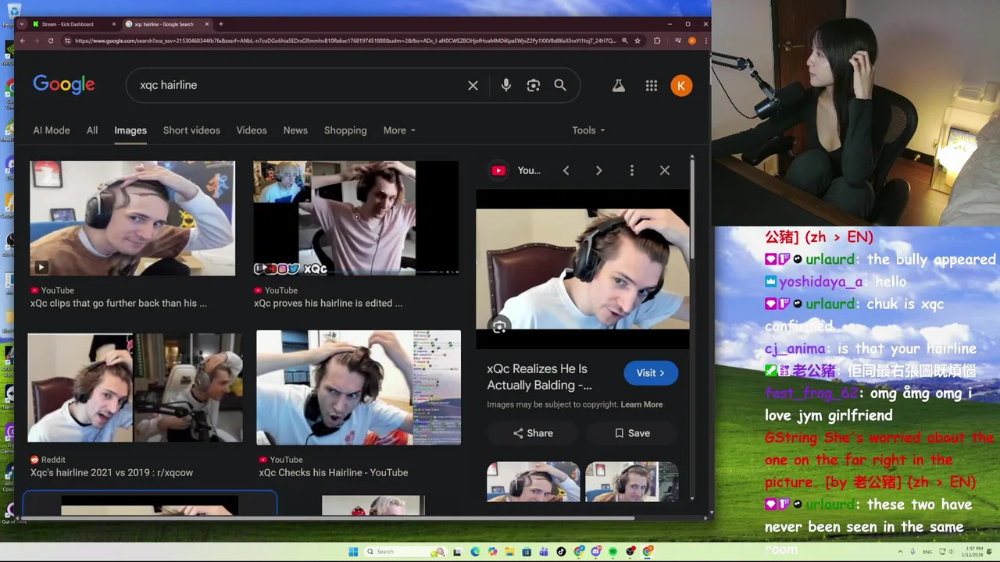
Task: Open 'xQc Checks his Hairline - YouTube' result
Action: pos(334,472)
